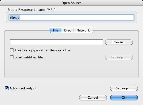Select the File tab
Screen dimensions: 143x105
[56, 30]
